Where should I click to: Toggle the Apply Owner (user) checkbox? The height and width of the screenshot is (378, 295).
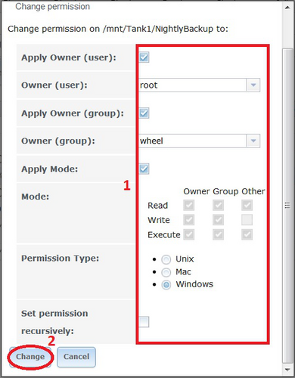(144, 57)
